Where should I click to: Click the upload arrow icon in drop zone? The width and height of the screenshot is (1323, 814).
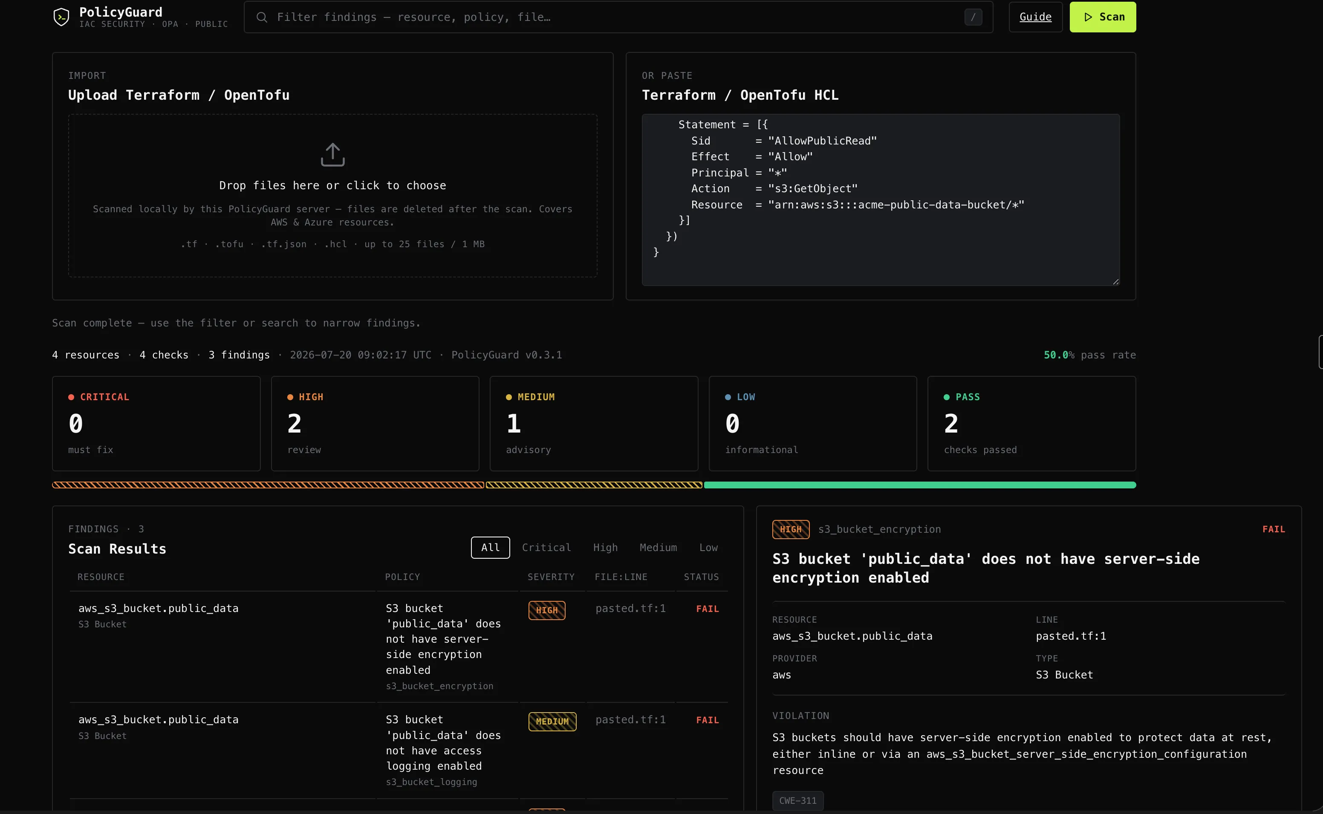[332, 155]
